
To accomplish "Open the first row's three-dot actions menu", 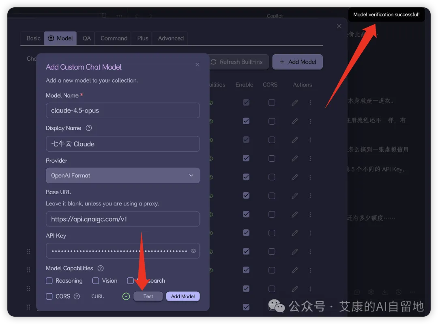I will (x=310, y=103).
